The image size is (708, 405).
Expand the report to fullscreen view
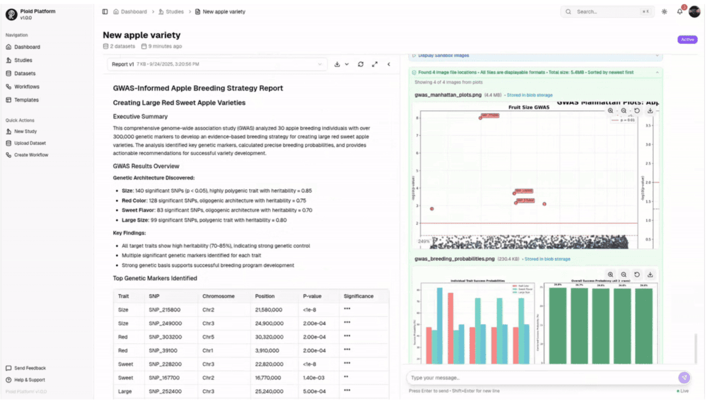point(374,64)
